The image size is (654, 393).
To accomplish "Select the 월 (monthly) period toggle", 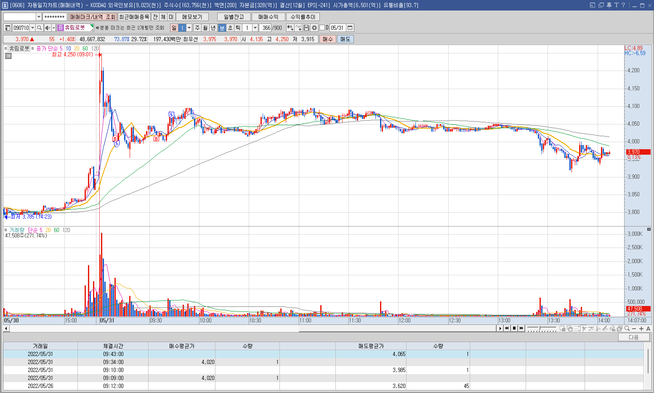I will pyautogui.click(x=205, y=28).
